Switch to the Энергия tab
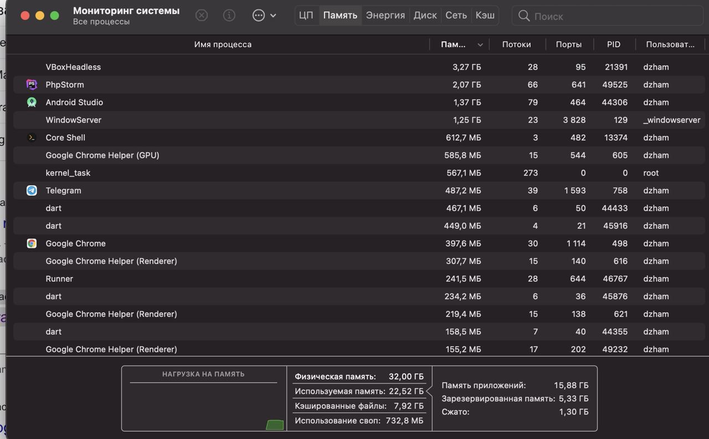The height and width of the screenshot is (439, 709). pyautogui.click(x=386, y=15)
